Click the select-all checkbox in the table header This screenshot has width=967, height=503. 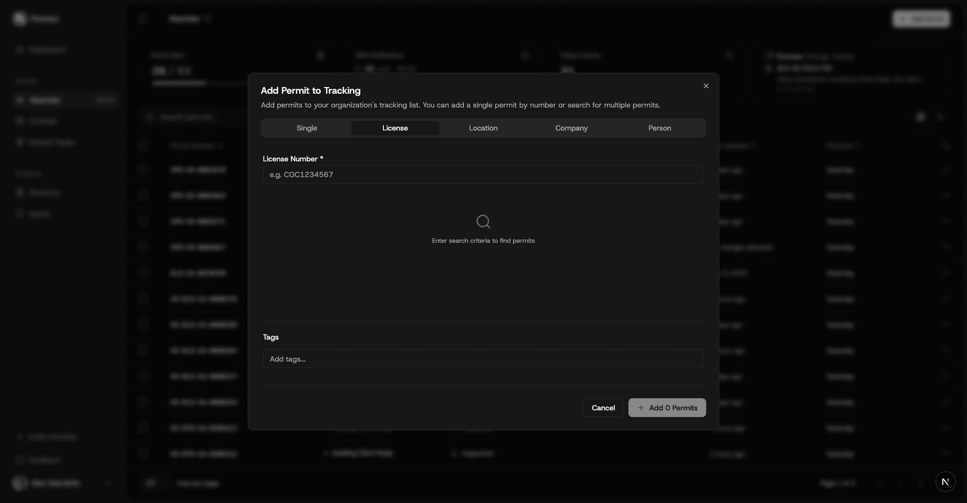tap(144, 146)
